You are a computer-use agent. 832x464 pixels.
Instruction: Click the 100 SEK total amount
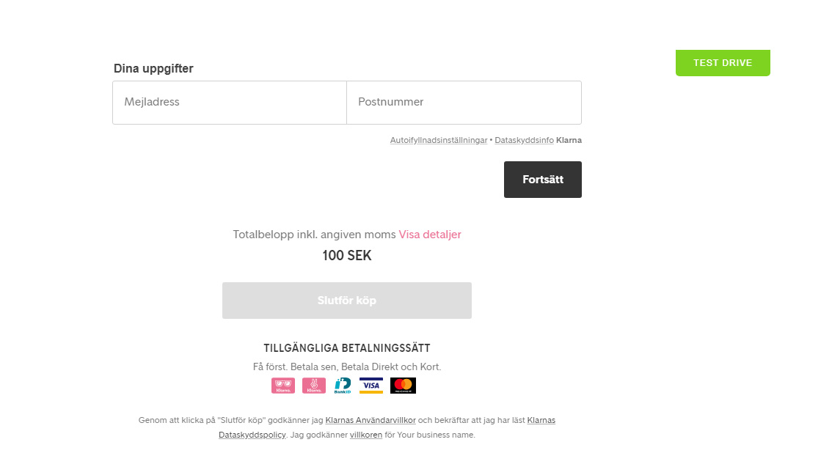[x=347, y=256]
